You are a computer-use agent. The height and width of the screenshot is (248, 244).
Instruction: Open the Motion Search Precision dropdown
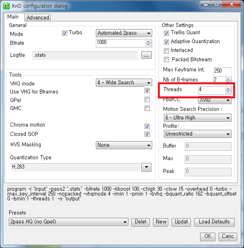pos(198,118)
